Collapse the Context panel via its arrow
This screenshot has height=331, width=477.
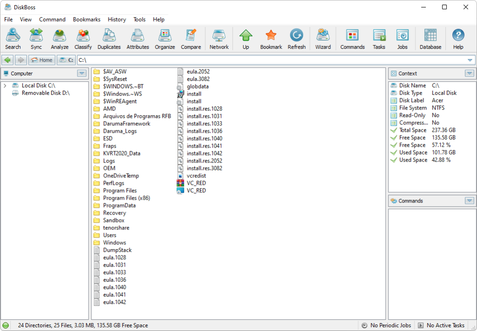(470, 73)
